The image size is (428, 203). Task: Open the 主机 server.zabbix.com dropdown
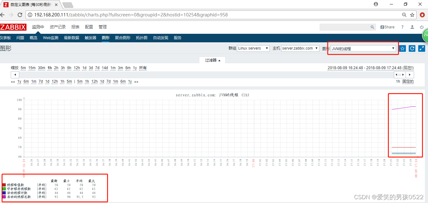pyautogui.click(x=299, y=48)
